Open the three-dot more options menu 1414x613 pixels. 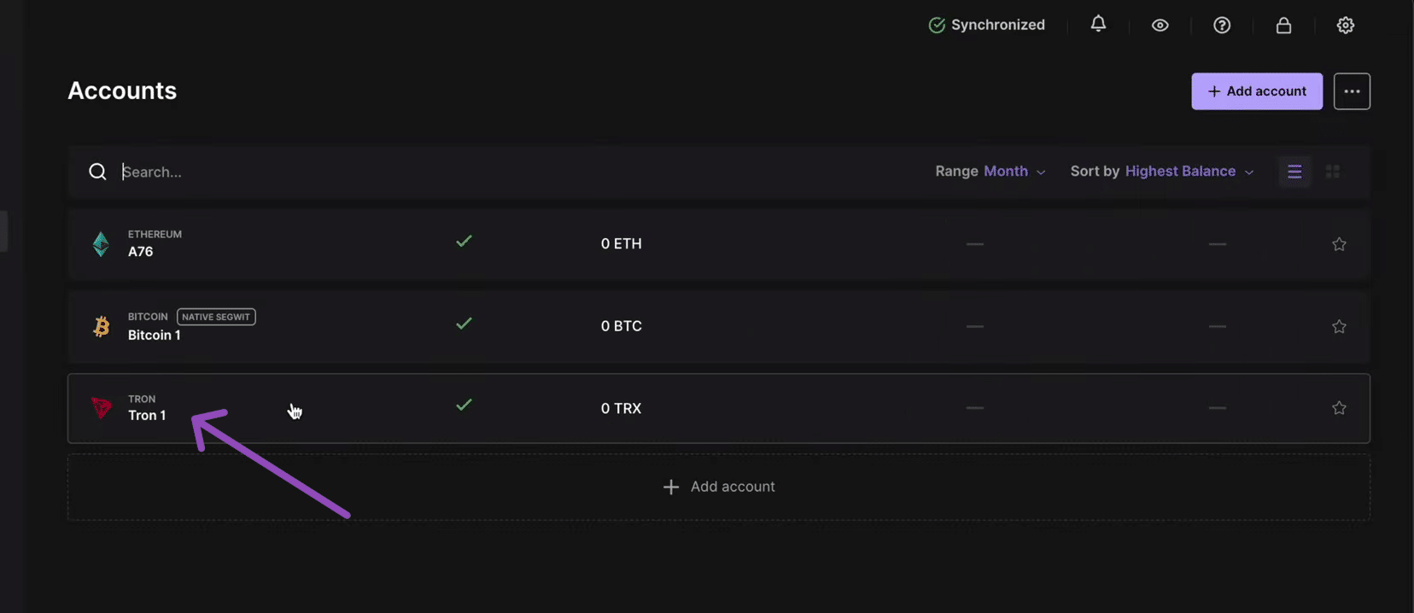(1352, 91)
